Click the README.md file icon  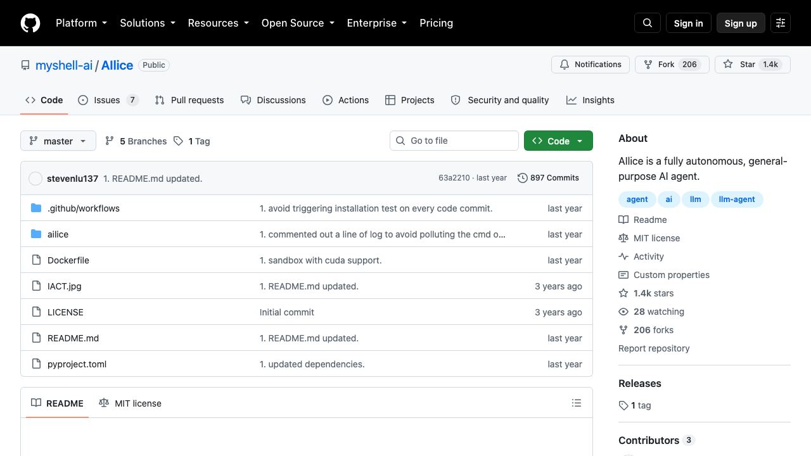[36, 338]
